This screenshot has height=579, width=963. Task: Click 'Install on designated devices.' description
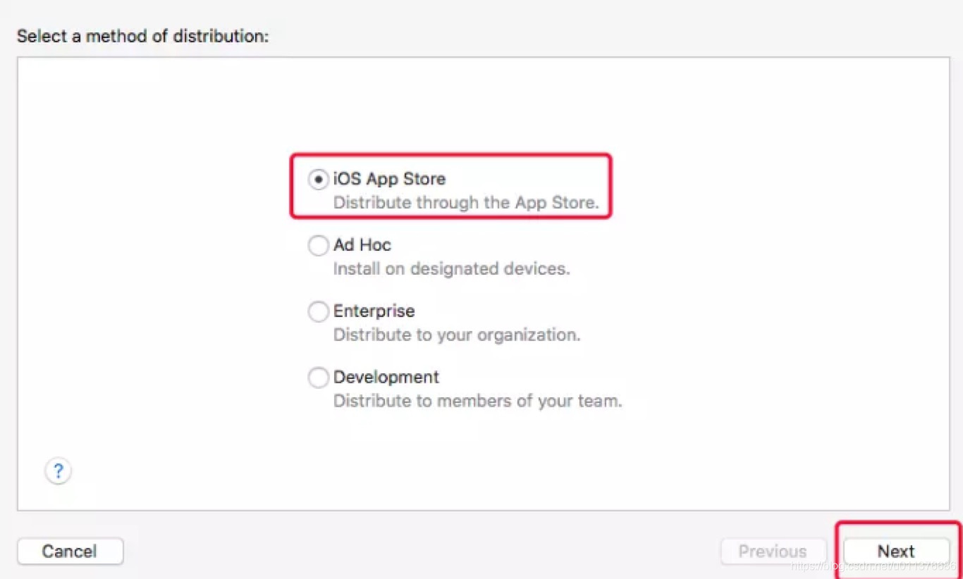[x=451, y=269]
